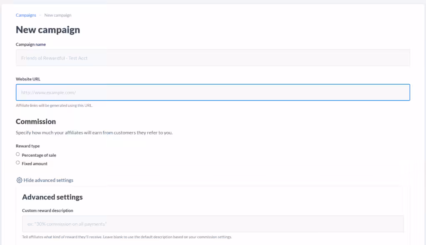This screenshot has width=426, height=245.
Task: Click the New campaign breadcrumb item
Action: tap(58, 15)
